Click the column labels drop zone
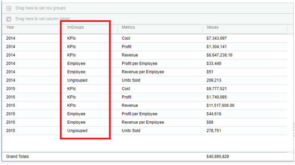 (x=43, y=19)
